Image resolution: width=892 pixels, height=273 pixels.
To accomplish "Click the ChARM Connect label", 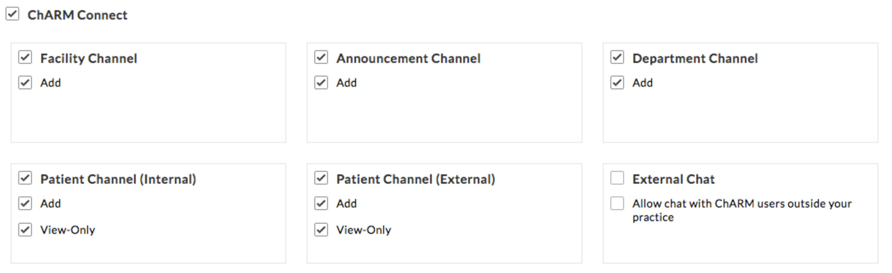I will click(77, 15).
